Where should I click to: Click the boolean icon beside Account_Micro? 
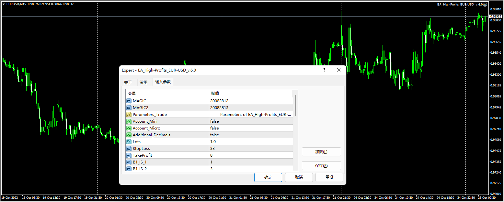coord(129,128)
